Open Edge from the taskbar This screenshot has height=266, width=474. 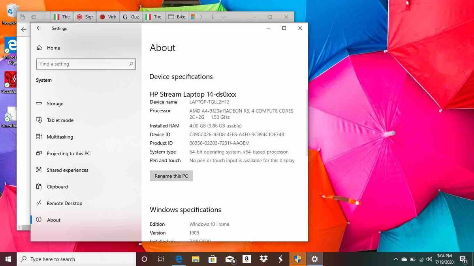click(179, 259)
